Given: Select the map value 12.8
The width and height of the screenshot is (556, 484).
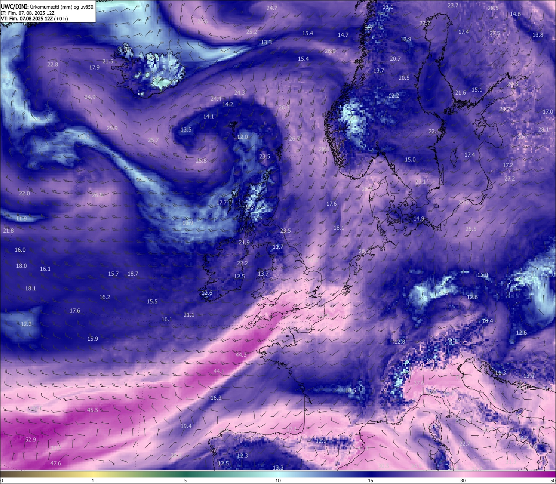Looking at the screenshot, I should (x=400, y=342).
